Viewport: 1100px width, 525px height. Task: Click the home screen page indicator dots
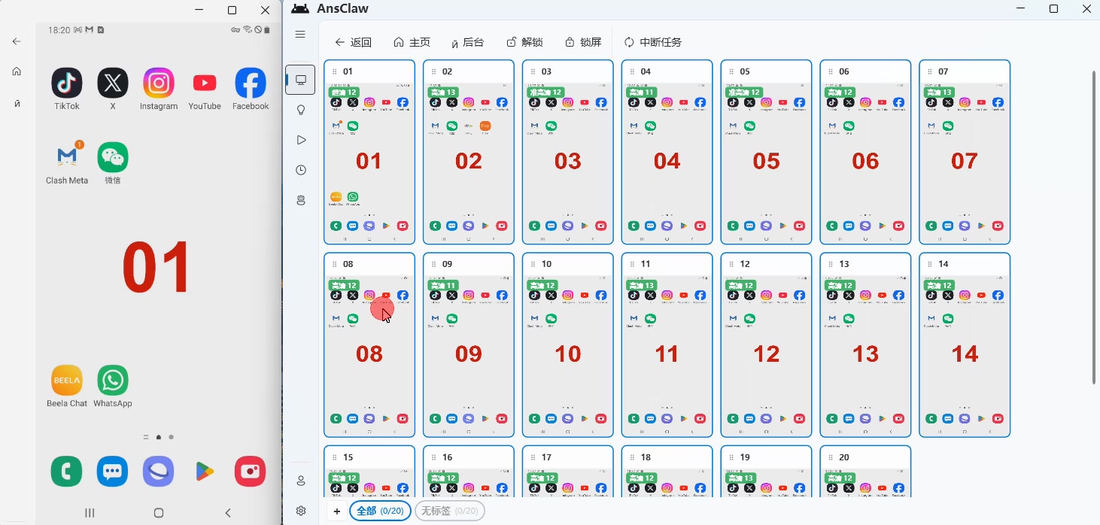coord(159,437)
